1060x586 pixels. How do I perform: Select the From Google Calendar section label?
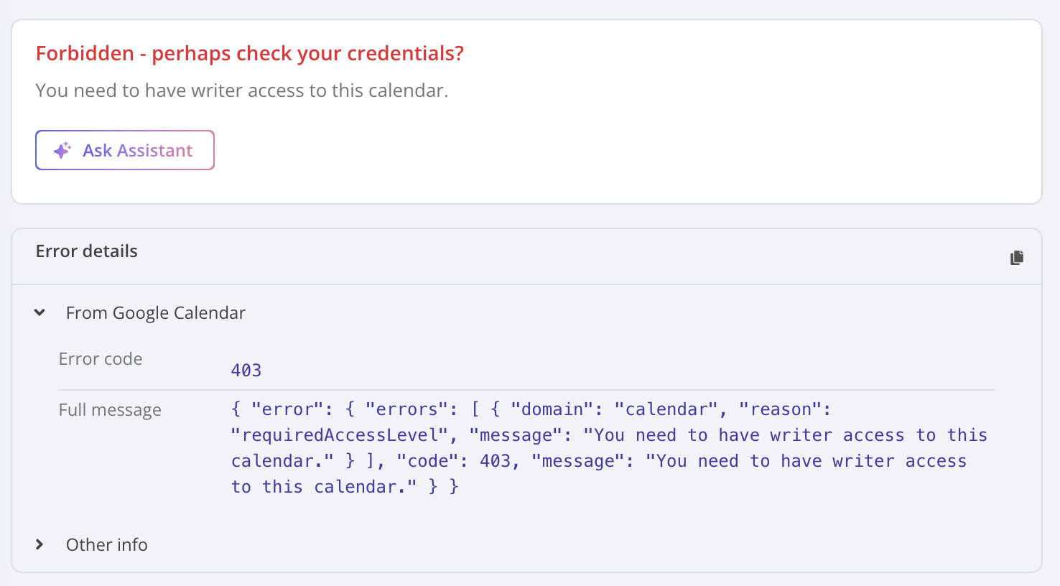(156, 313)
